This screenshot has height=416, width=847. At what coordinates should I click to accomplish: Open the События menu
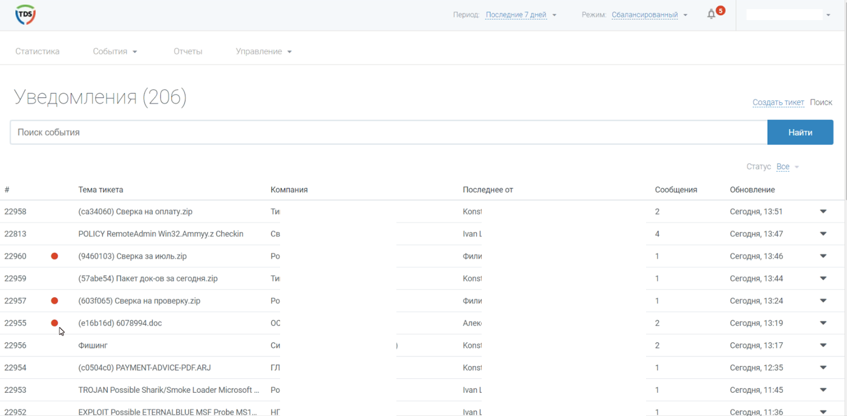114,51
